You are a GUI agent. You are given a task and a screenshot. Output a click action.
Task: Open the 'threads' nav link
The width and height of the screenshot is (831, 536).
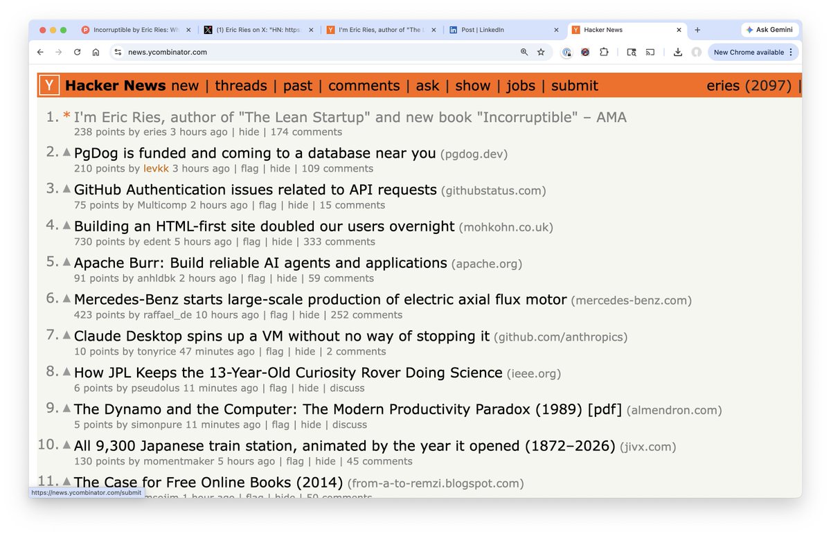click(x=241, y=85)
